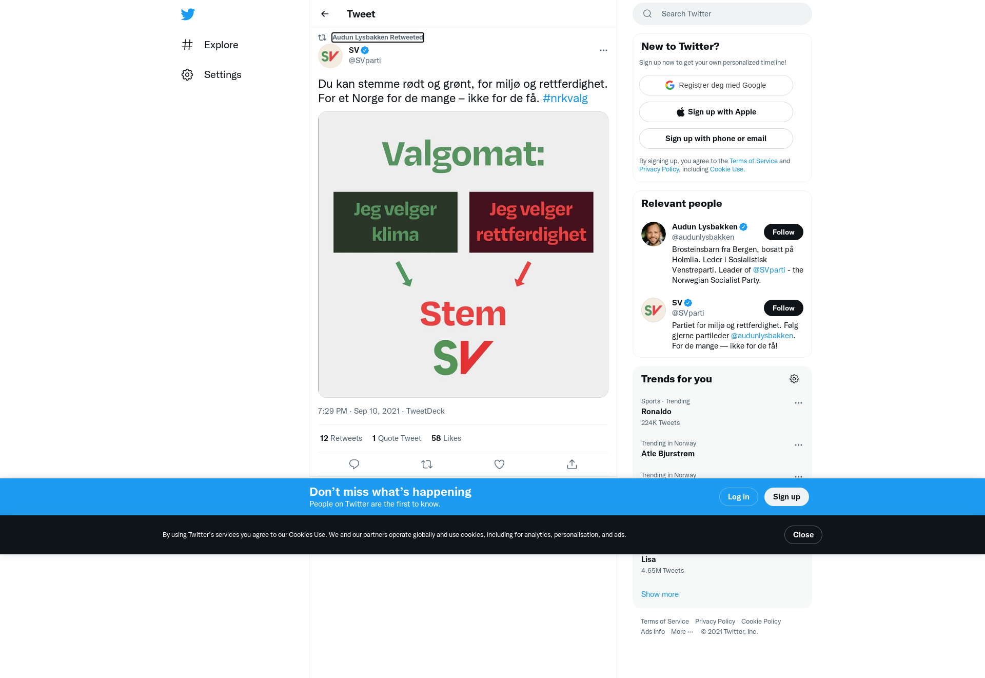This screenshot has height=678, width=985.
Task: Click the retweet icon below the tweet
Action: (427, 464)
